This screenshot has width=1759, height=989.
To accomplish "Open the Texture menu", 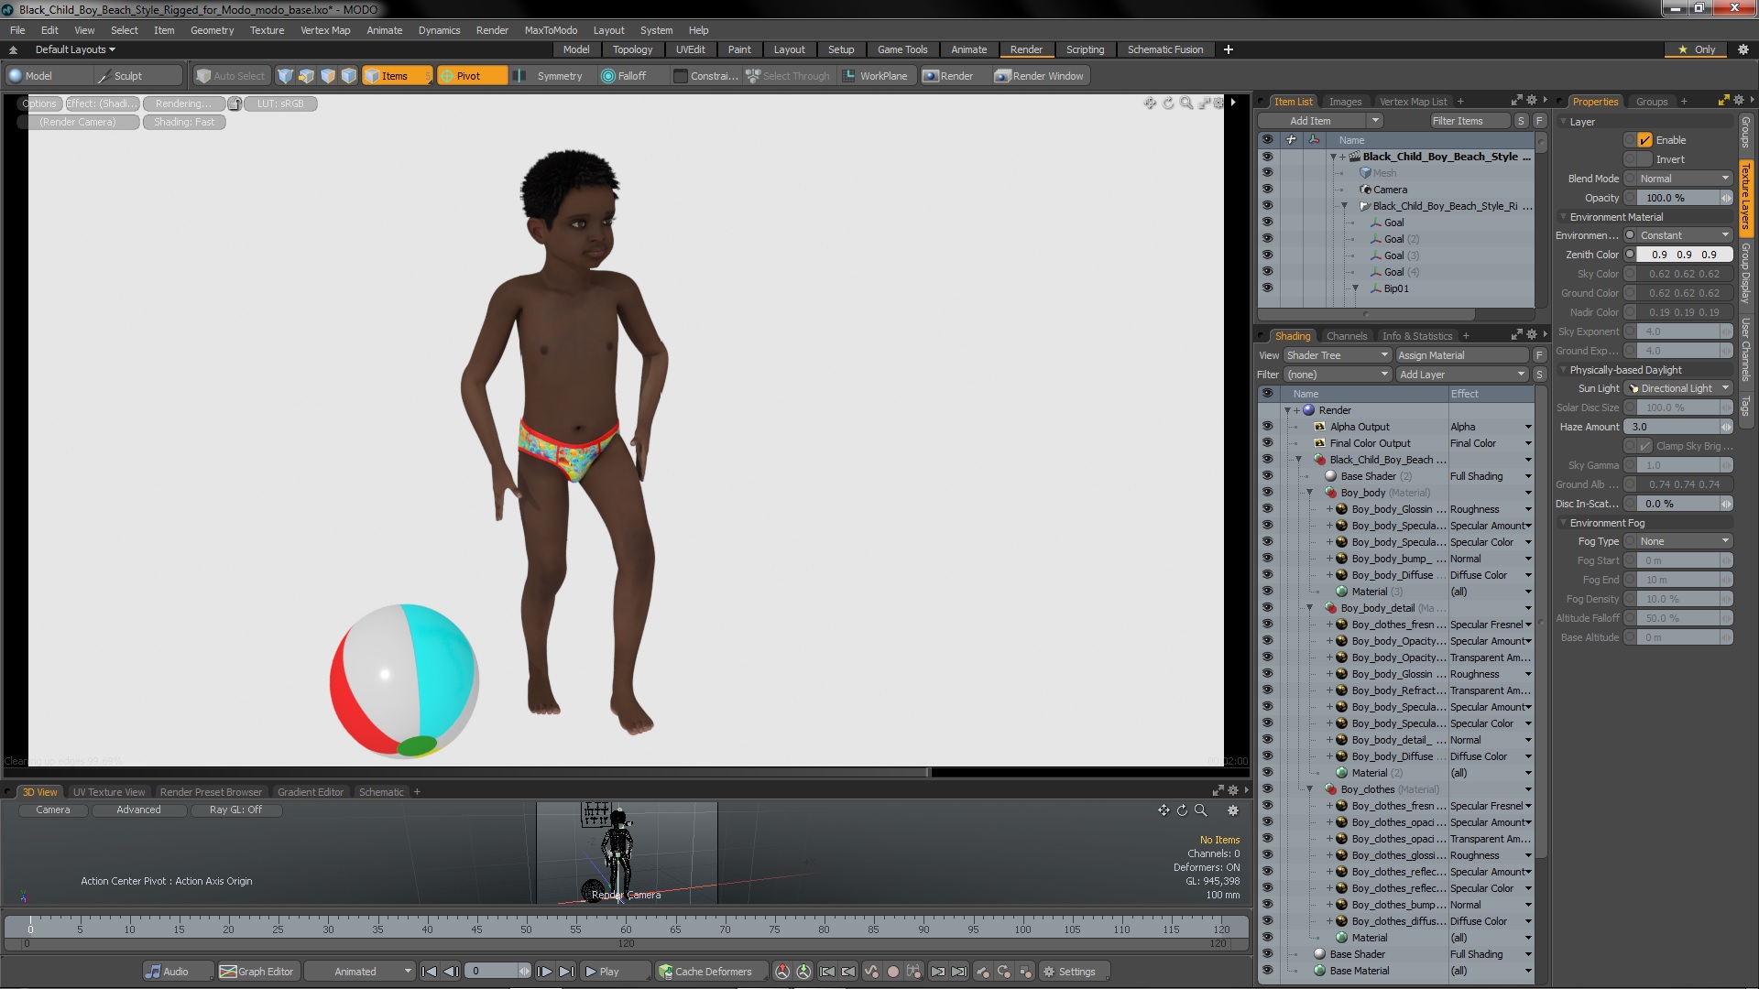I will [x=267, y=30].
